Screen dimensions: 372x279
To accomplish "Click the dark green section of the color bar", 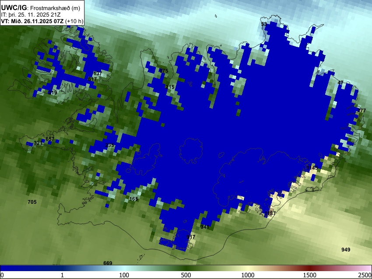I will coord(186,268).
